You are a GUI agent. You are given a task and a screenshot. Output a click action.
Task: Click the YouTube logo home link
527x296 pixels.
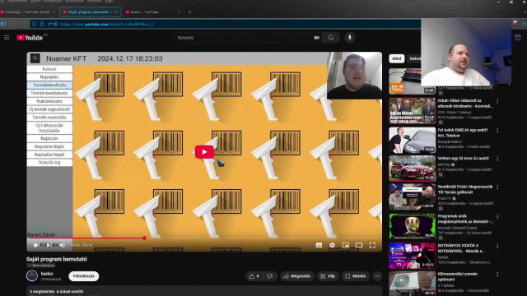30,38
